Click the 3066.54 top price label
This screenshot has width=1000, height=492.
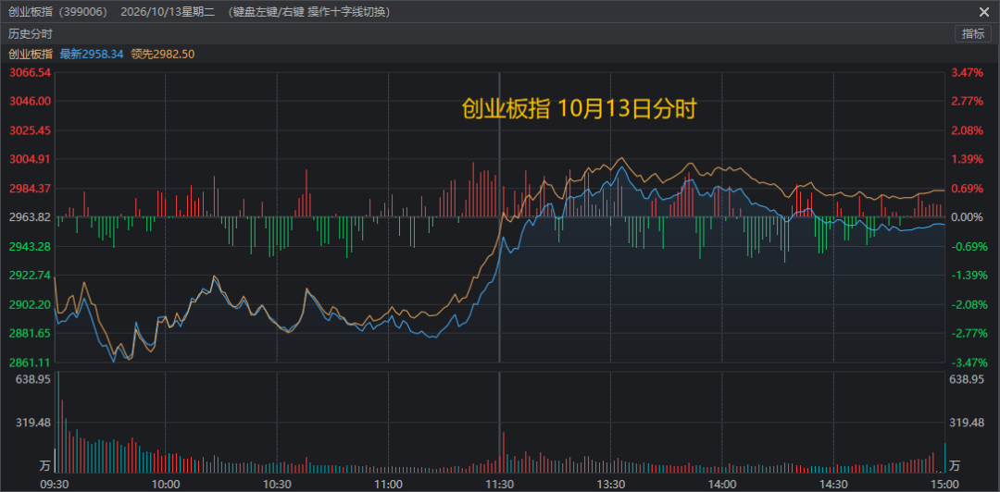[x=30, y=73]
